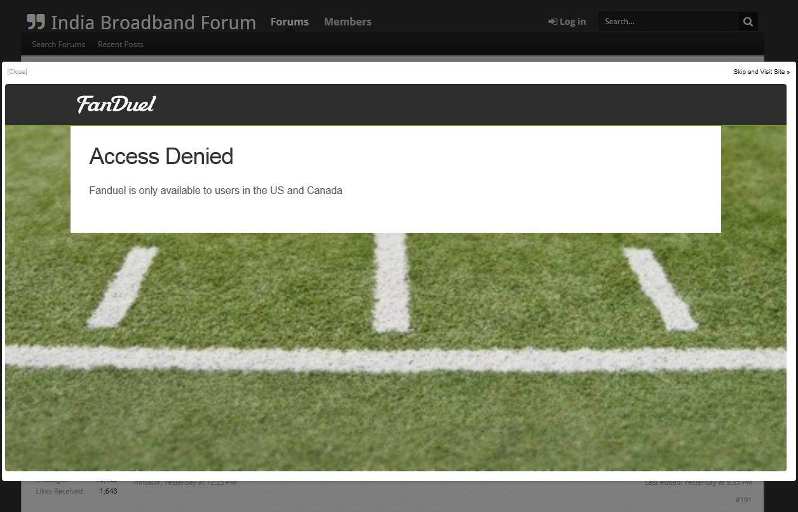798x512 pixels.
Task: Focus the Search text field
Action: coord(667,22)
